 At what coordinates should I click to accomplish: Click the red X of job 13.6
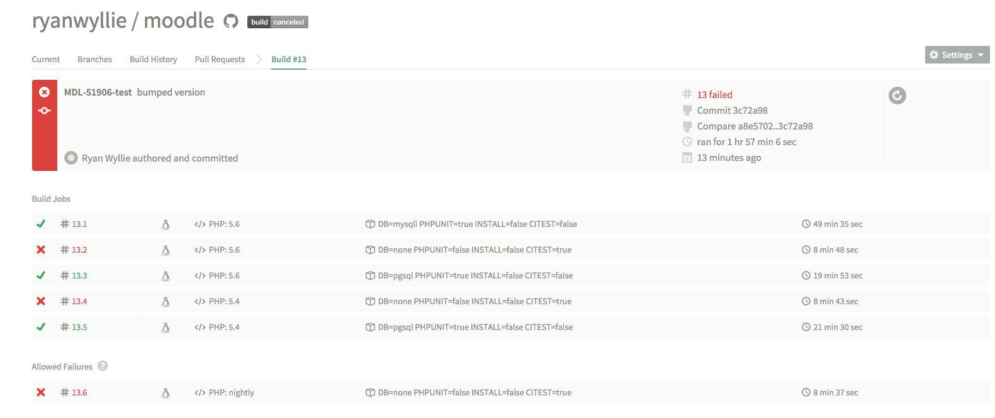click(x=41, y=392)
